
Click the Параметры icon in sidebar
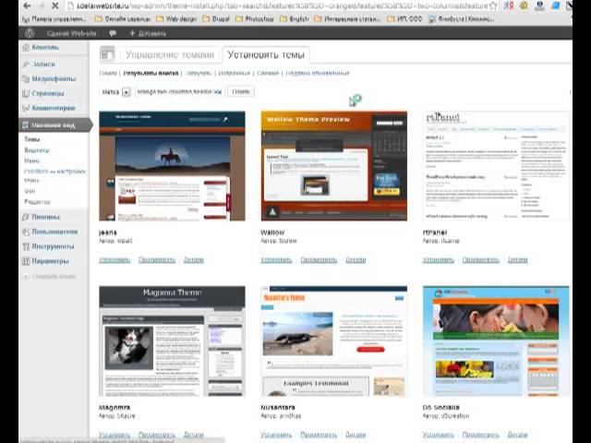(26, 261)
